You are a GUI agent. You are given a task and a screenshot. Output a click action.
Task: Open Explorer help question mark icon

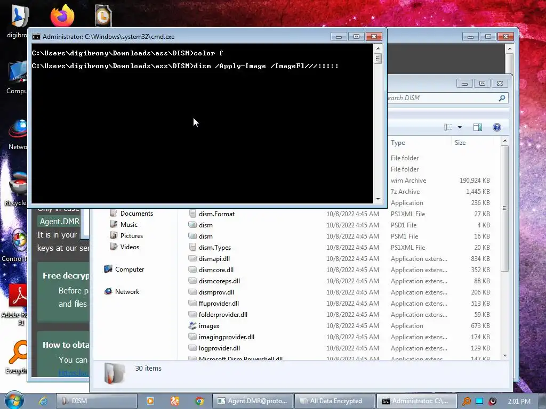click(497, 127)
